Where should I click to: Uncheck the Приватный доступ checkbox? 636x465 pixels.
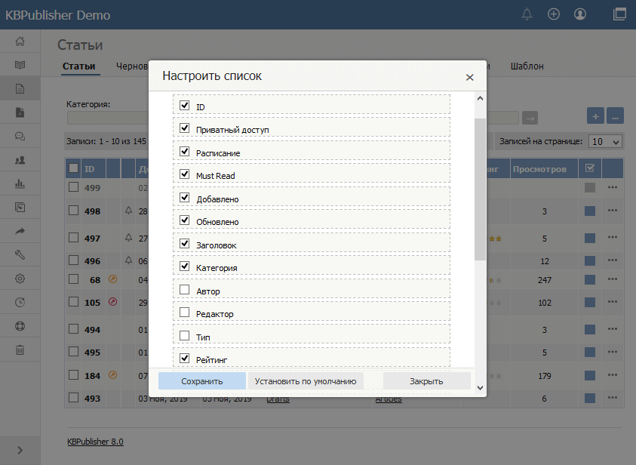click(185, 128)
